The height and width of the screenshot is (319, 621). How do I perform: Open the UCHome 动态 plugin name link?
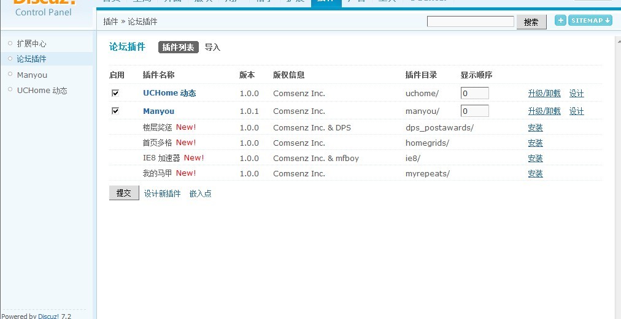pyautogui.click(x=169, y=93)
